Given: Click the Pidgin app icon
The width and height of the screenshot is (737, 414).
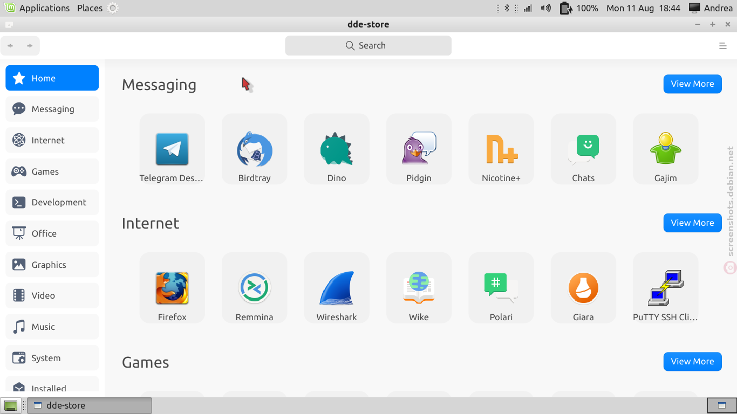Looking at the screenshot, I should (419, 149).
